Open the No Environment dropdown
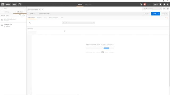Image resolution: width=170 pixels, height=96 pixels. click(x=152, y=9)
